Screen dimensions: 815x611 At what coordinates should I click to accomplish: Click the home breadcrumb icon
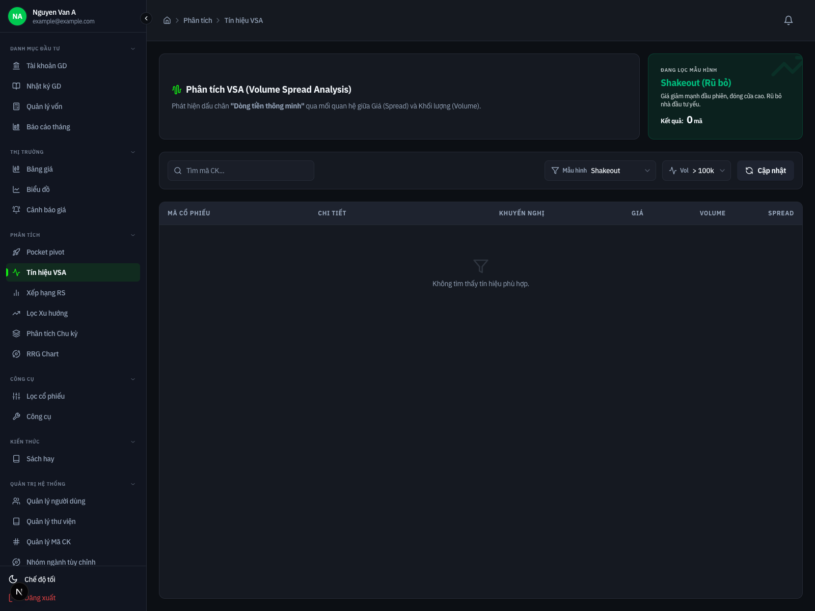[167, 20]
